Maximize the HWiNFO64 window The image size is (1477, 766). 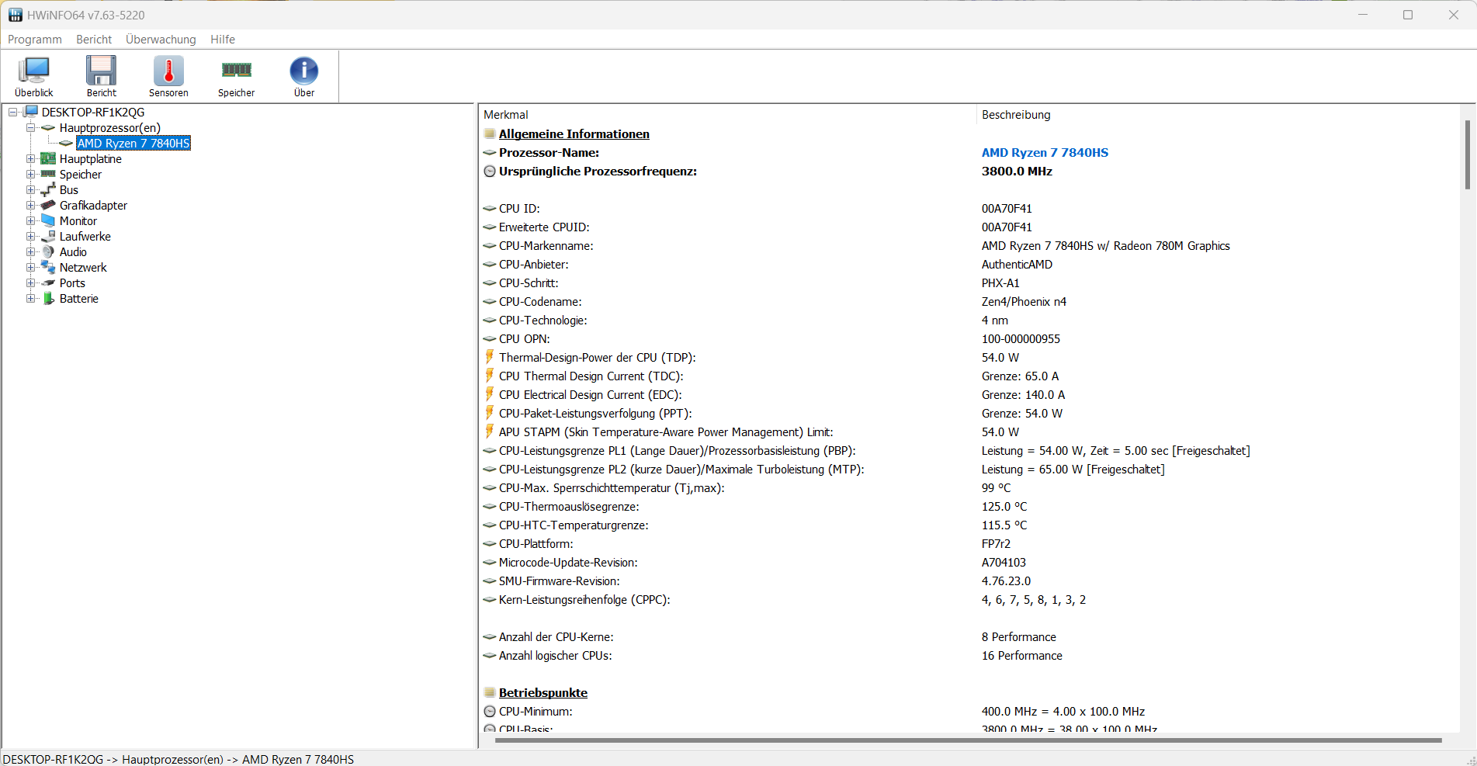[x=1408, y=15]
